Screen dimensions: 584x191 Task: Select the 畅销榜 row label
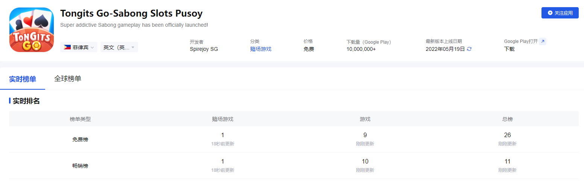(80, 166)
